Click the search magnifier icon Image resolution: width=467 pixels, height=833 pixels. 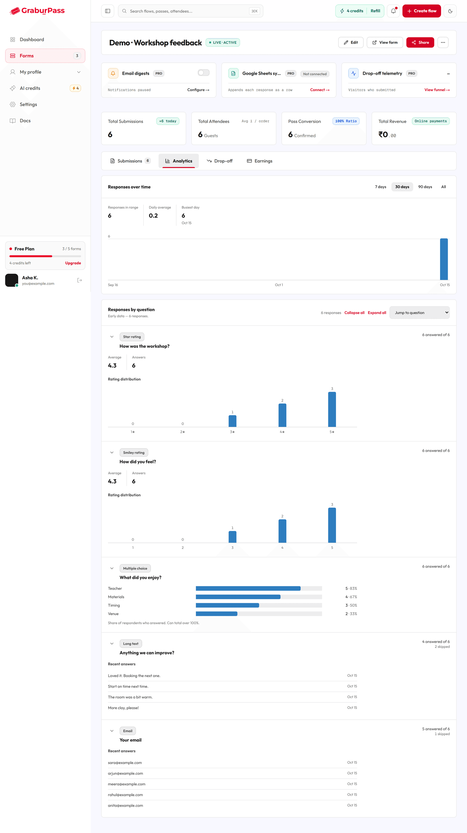pos(124,11)
